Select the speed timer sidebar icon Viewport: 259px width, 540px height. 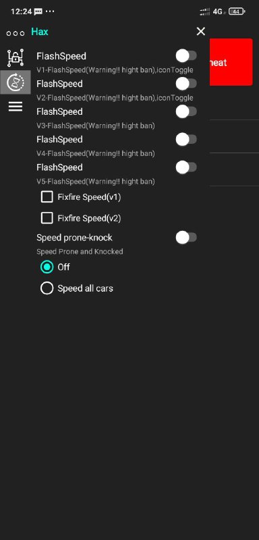point(16,82)
